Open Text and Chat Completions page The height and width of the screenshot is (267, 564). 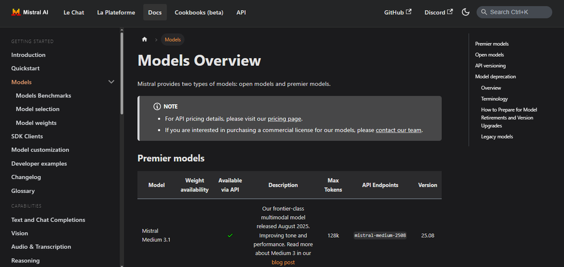click(48, 220)
